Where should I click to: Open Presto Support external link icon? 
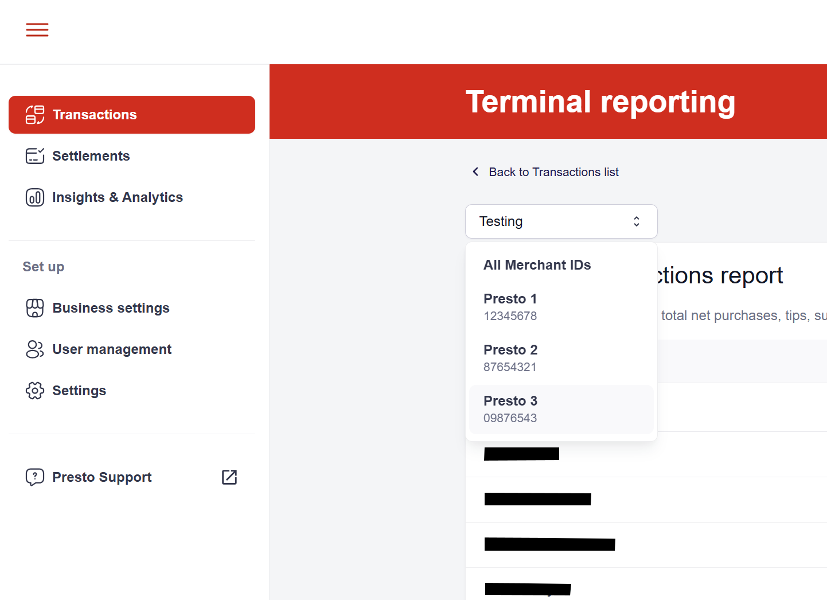229,477
